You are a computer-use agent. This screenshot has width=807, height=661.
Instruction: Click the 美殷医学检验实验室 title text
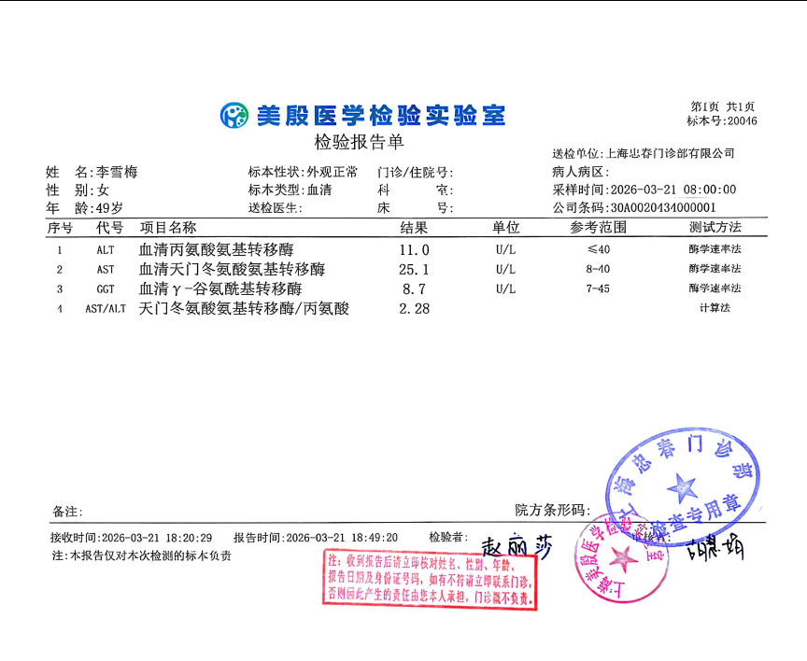click(x=380, y=115)
